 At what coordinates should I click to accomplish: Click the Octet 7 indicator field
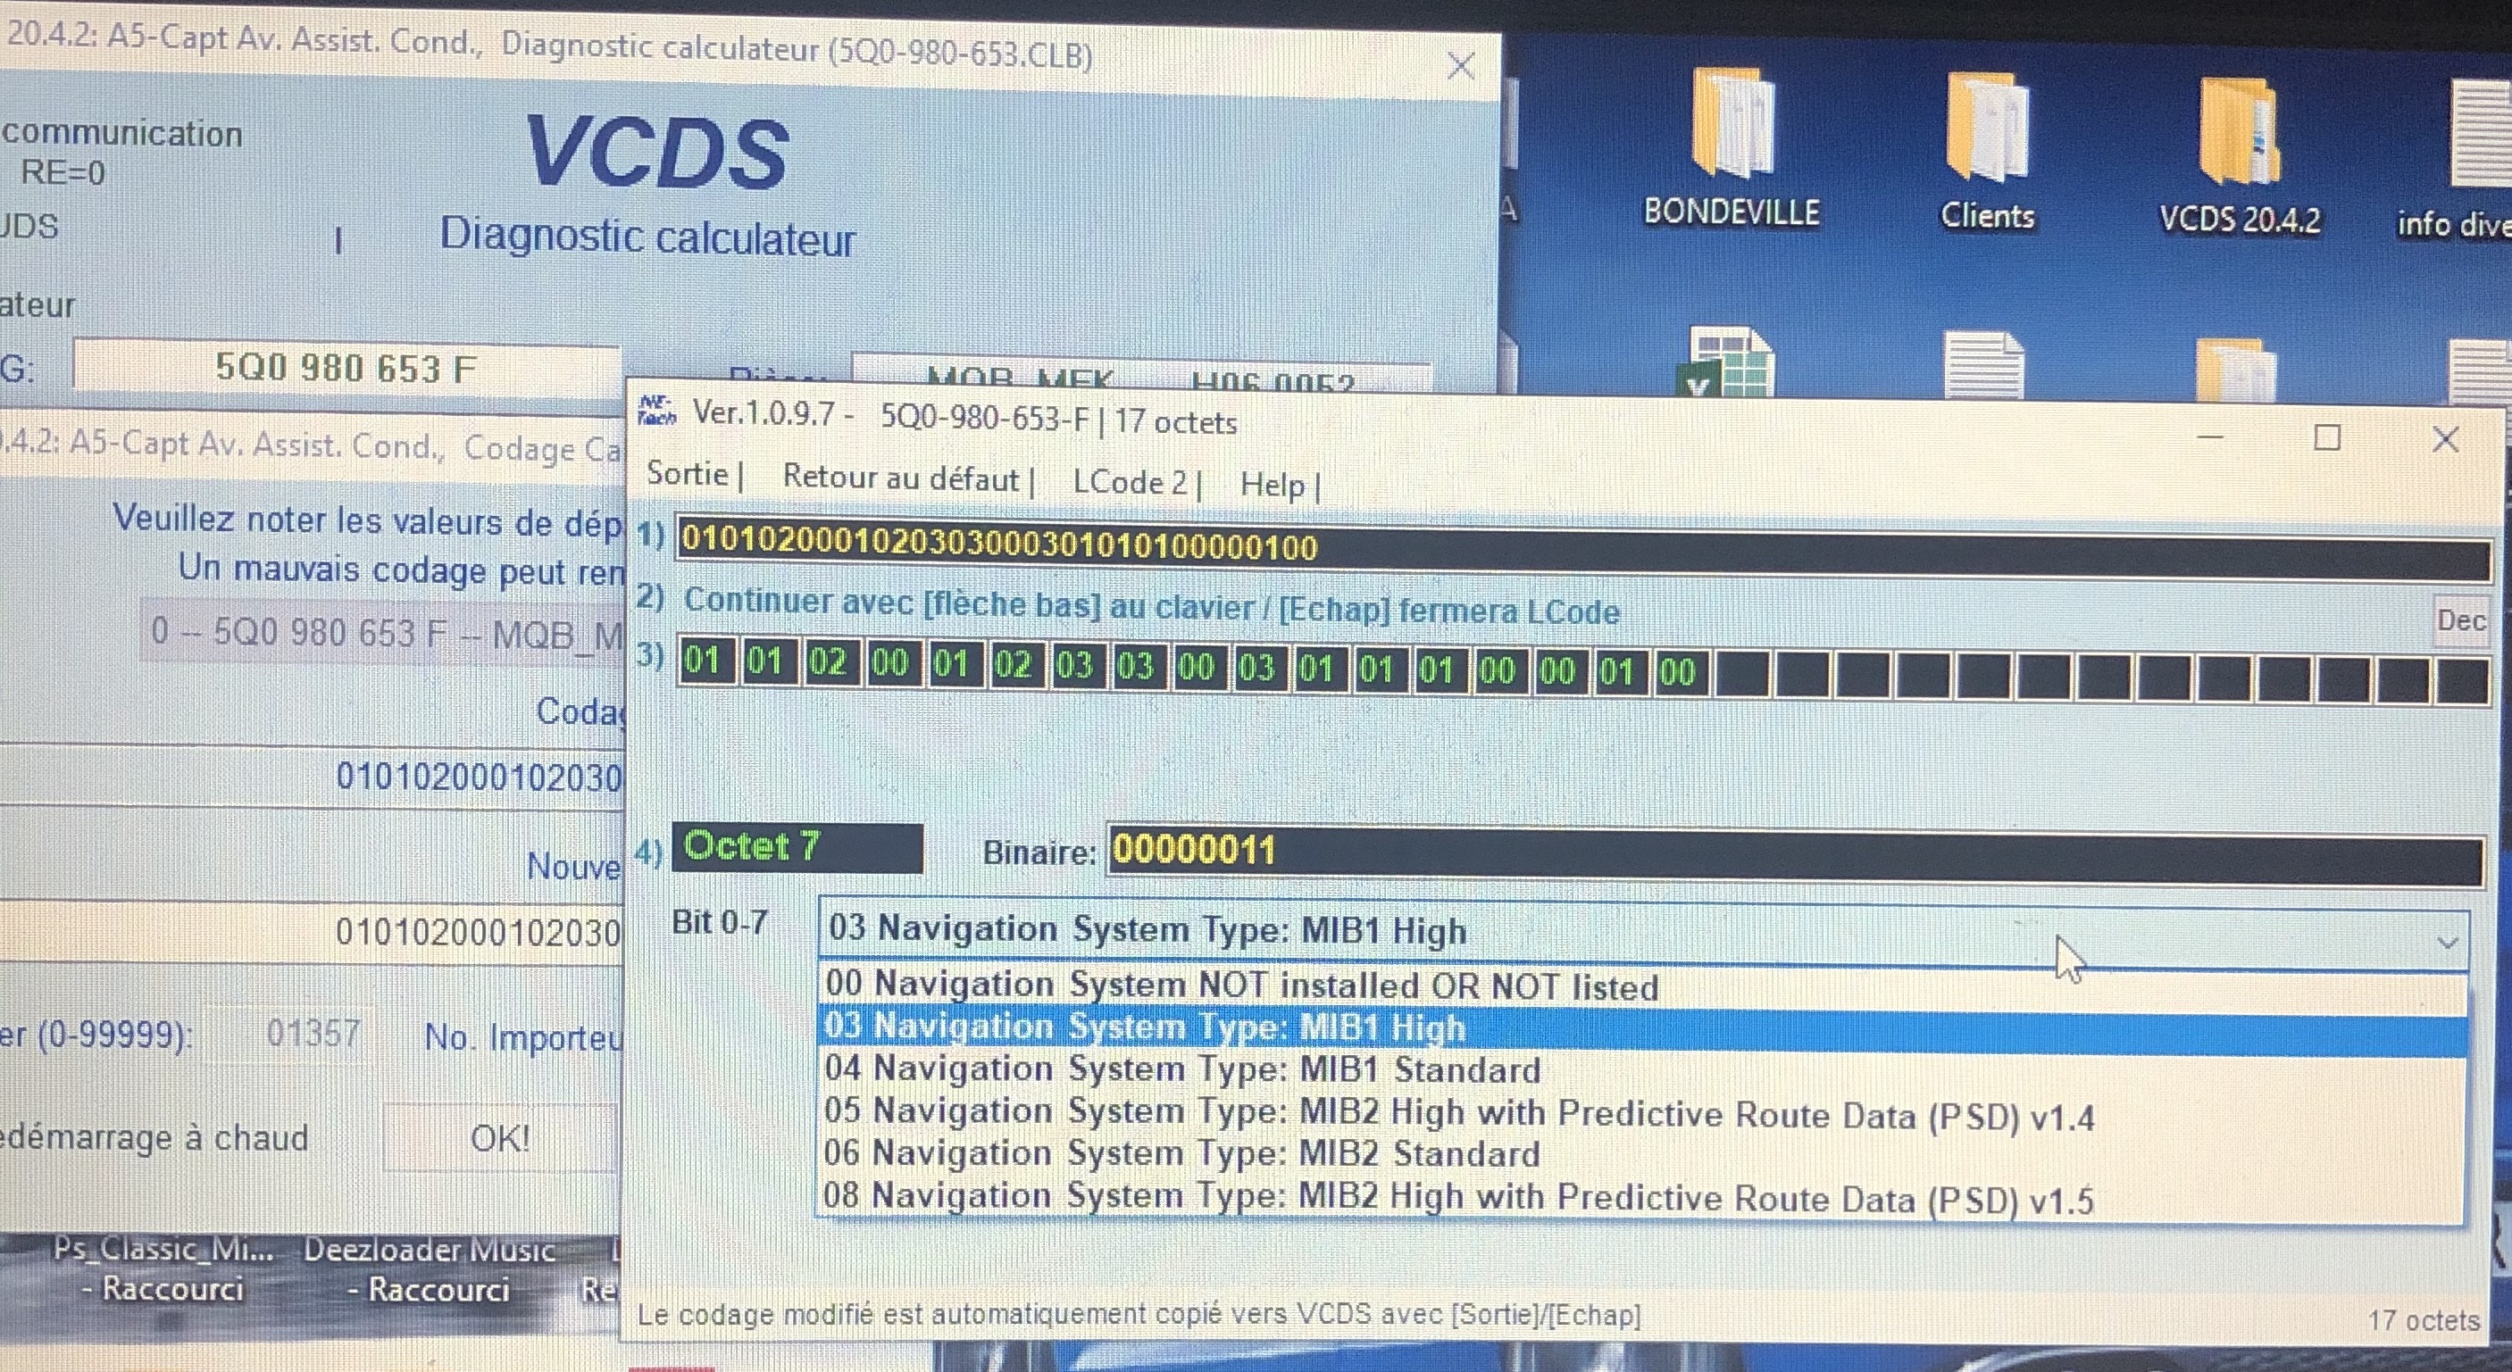(x=797, y=847)
